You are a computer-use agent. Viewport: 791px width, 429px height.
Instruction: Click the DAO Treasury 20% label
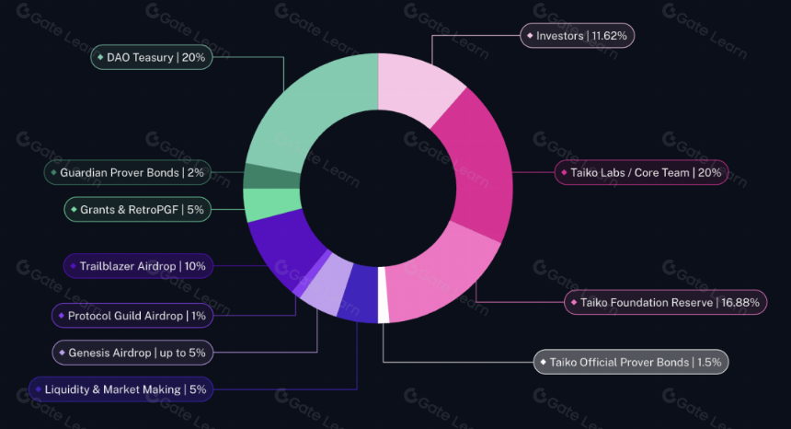pos(152,57)
